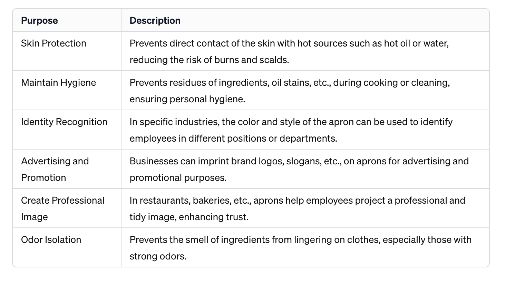
Task: Select the Create Professional Image cell
Action: click(x=62, y=208)
